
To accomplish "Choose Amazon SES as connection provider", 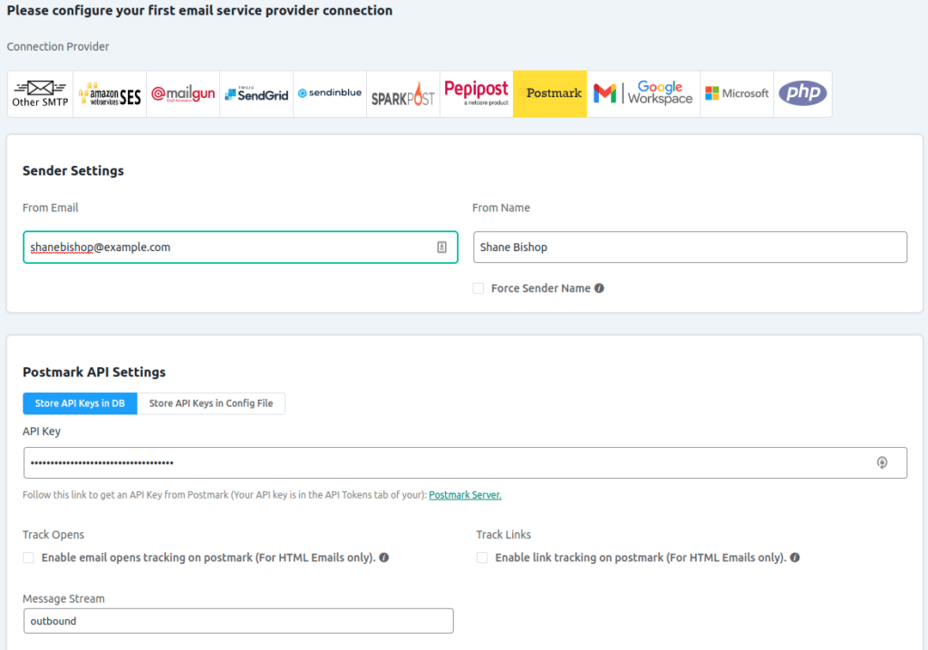I will (x=110, y=94).
